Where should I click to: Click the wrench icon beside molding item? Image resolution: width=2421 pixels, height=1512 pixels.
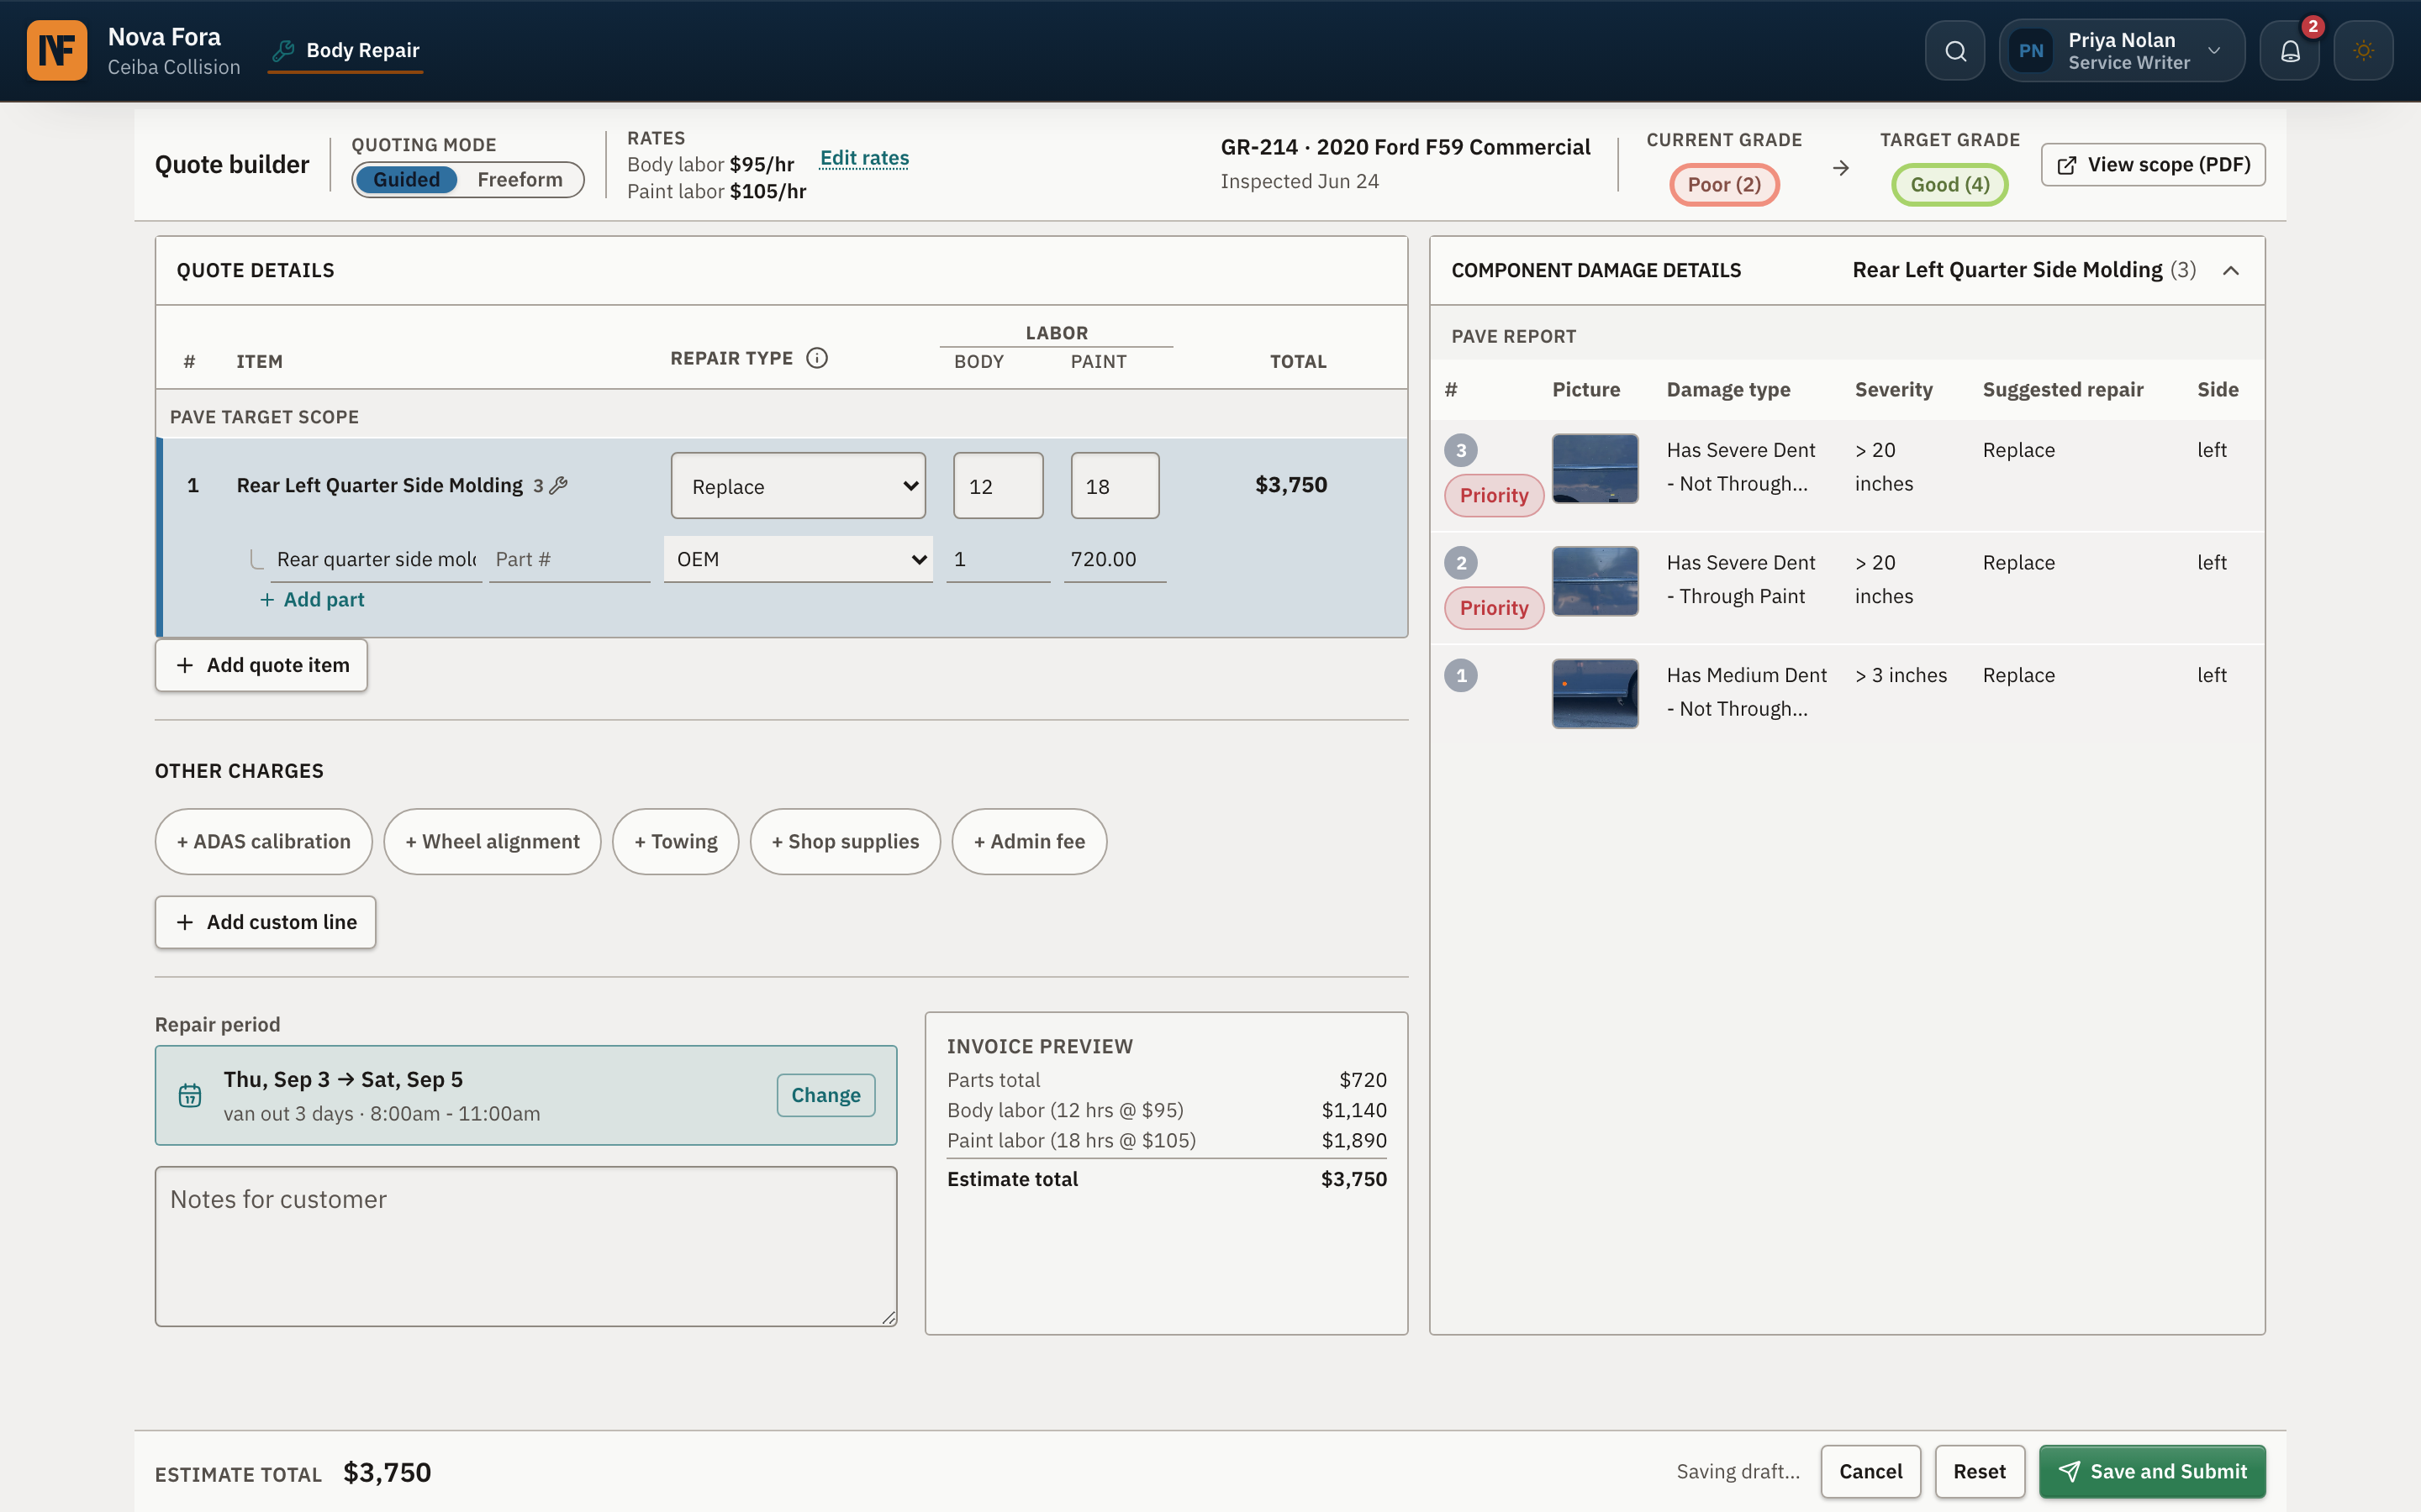click(559, 485)
